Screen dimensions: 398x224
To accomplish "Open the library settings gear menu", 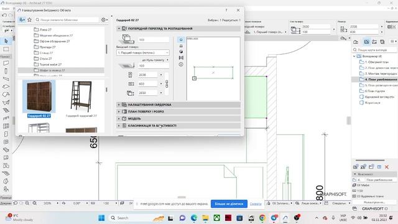I will tap(104, 20).
